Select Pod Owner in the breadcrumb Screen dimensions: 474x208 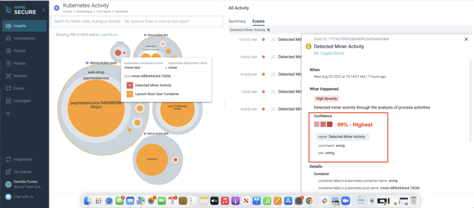103,12
